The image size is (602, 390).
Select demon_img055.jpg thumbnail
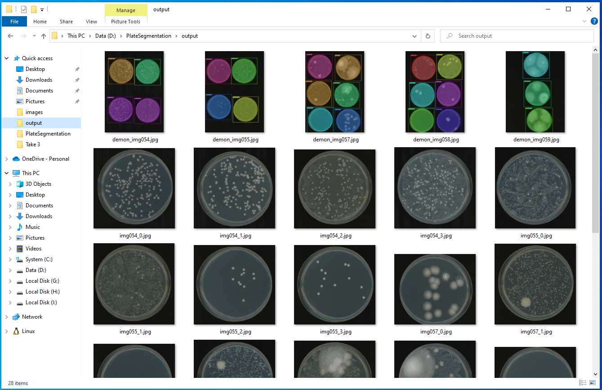235,92
